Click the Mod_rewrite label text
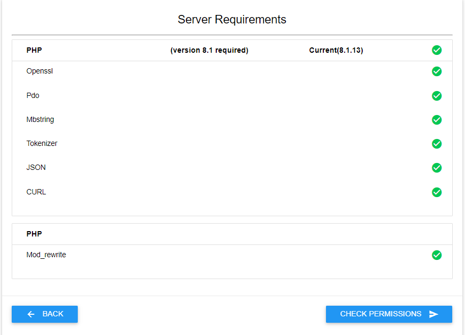This screenshot has height=335, width=465. click(x=46, y=255)
